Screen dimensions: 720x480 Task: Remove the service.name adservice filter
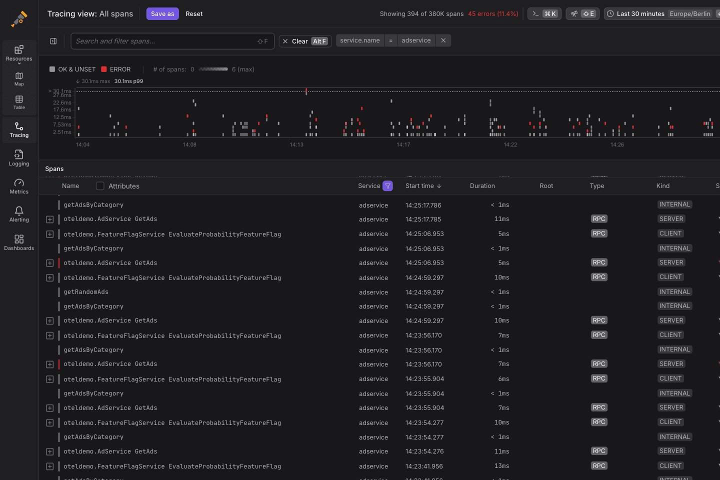[443, 40]
